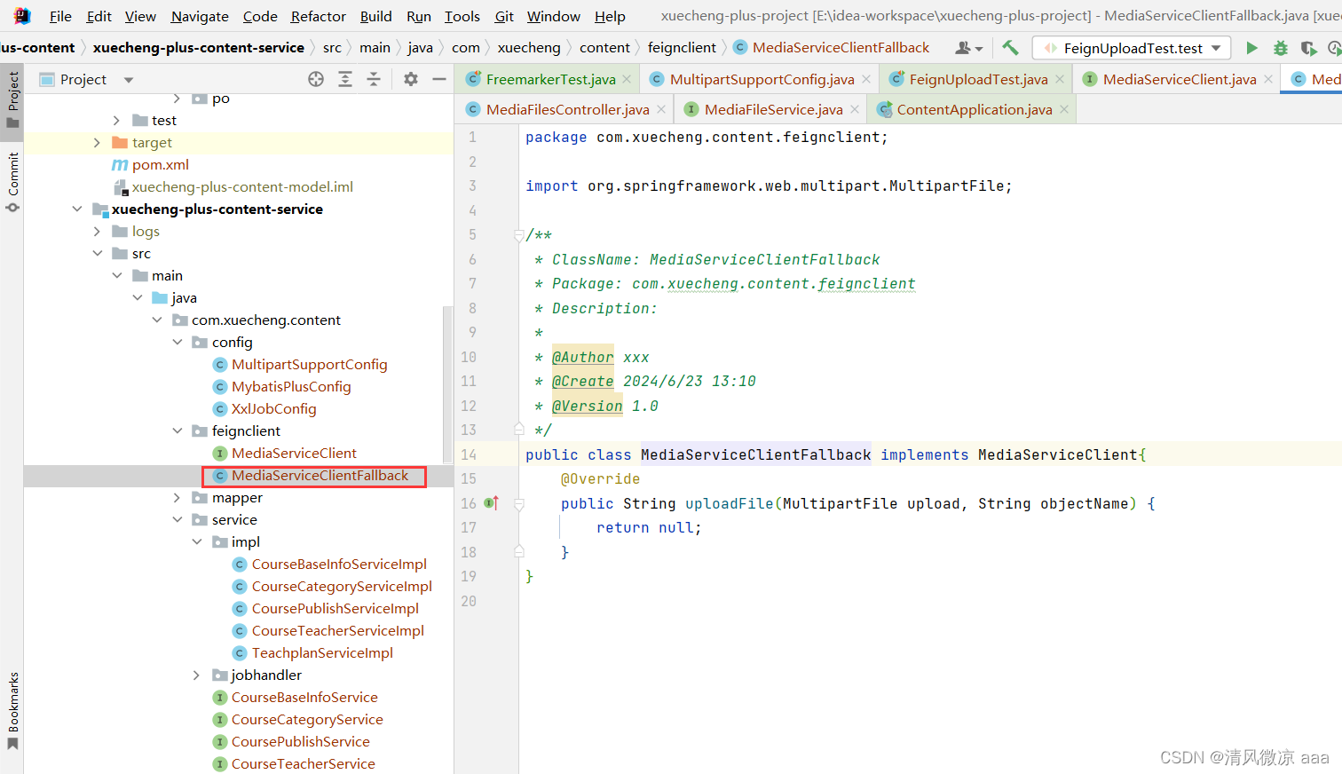Open the Bookmarks tool window sidebar tab
Screen dimensions: 1342x774
tap(12, 710)
